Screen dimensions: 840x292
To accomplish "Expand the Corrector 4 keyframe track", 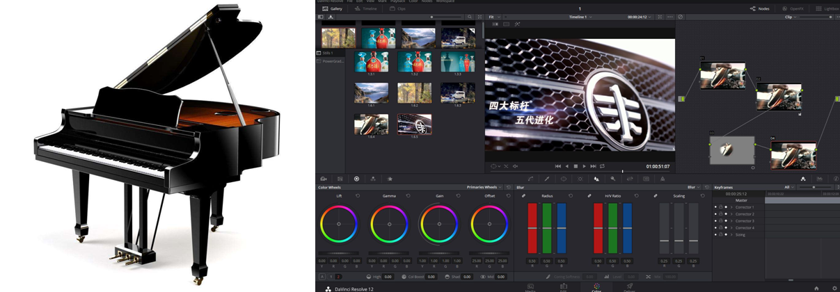I will pos(731,228).
